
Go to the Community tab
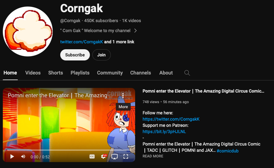tap(110, 73)
